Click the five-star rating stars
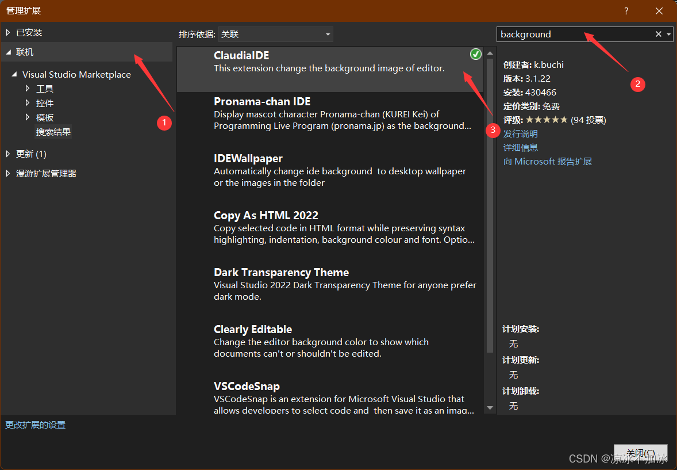 [x=546, y=120]
